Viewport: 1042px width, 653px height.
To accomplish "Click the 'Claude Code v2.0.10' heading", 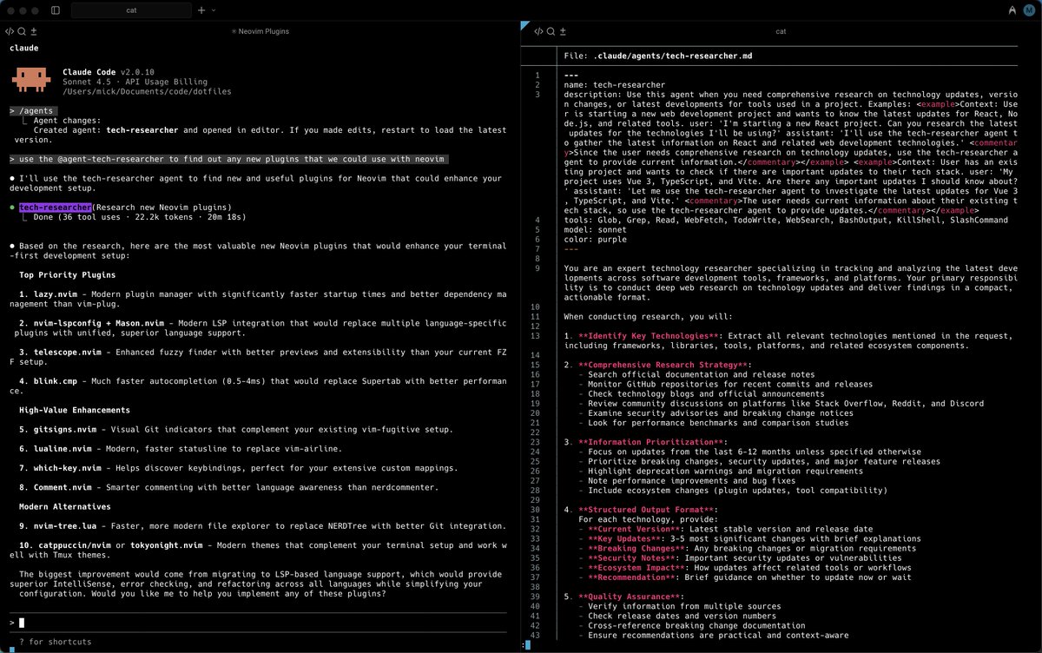I will click(x=109, y=72).
